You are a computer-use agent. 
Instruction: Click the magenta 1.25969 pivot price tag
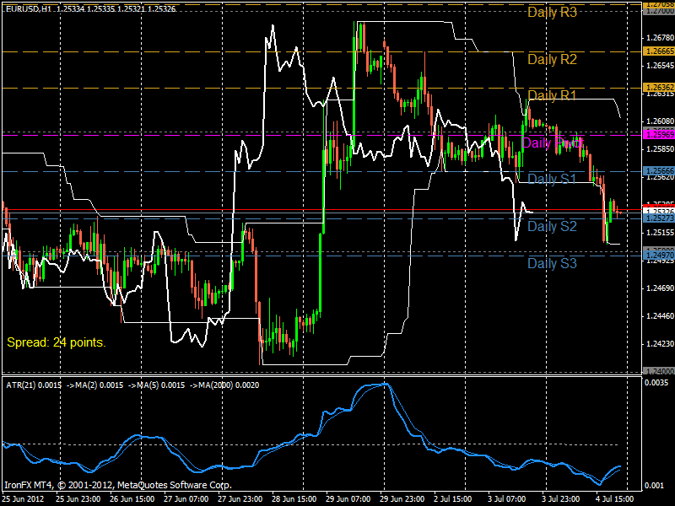tap(658, 134)
